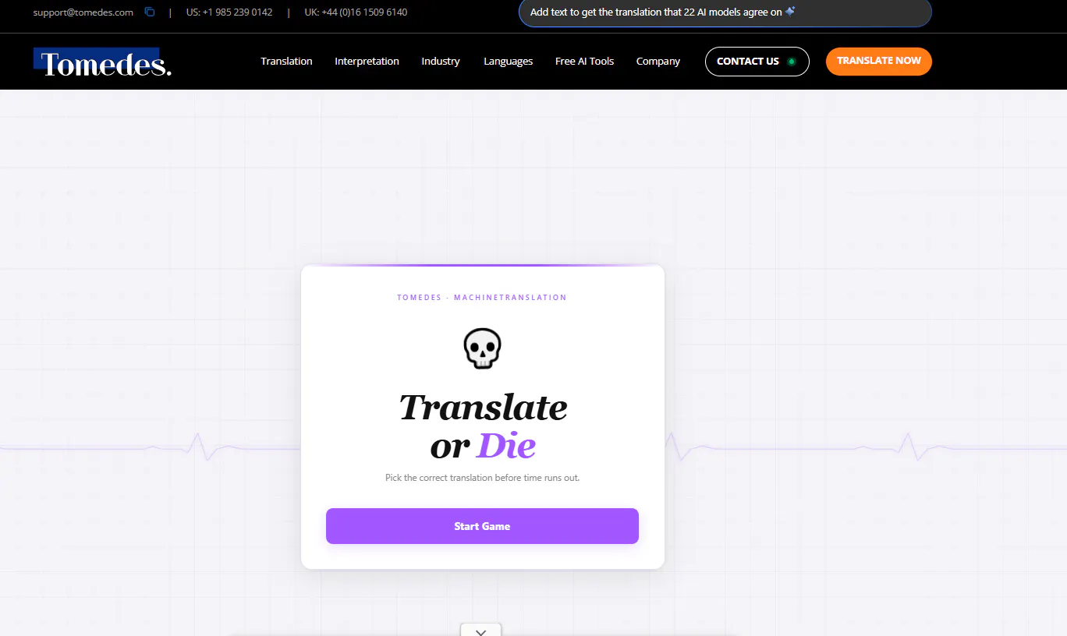Image resolution: width=1067 pixels, height=636 pixels.
Task: Click the 'Pick the correct translation' subtitle
Action: pos(482,478)
